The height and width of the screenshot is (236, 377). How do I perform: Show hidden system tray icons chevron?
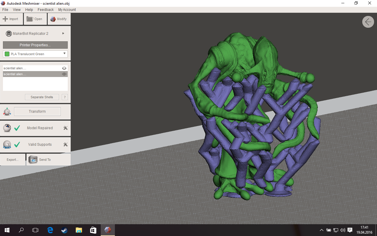322,230
